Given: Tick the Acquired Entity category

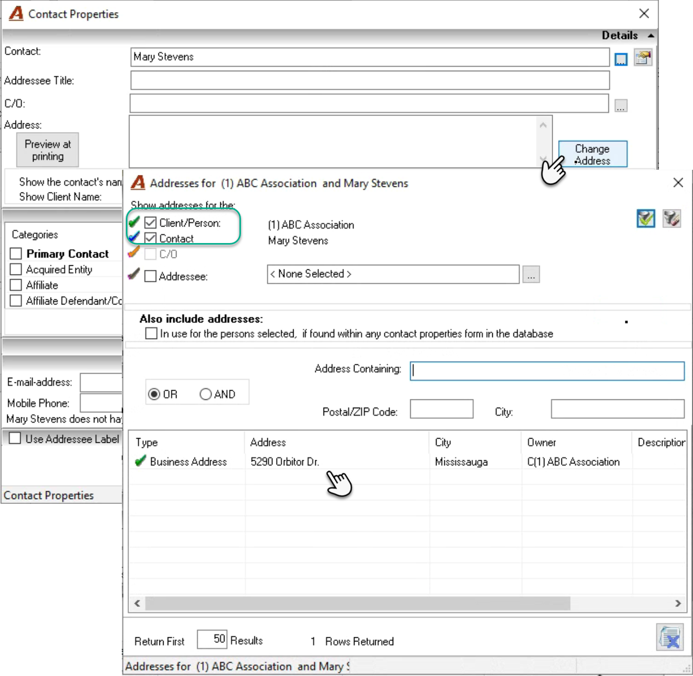Looking at the screenshot, I should tap(16, 269).
